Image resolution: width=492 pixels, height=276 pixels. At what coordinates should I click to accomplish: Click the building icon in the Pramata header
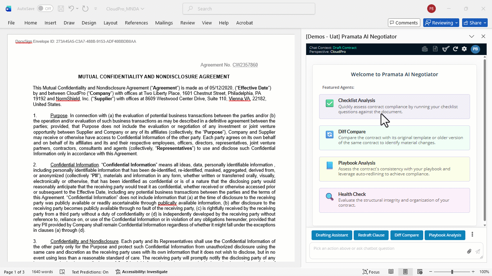click(x=425, y=49)
